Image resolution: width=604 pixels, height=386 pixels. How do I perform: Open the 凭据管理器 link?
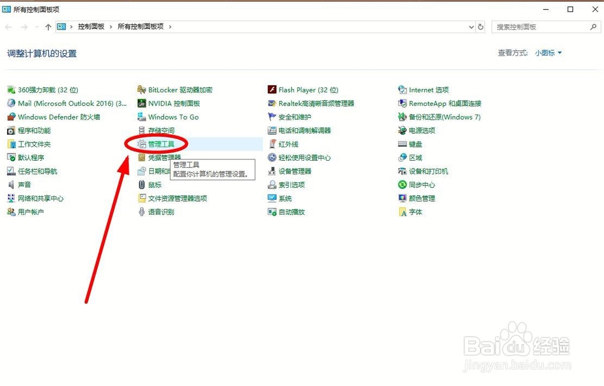coord(164,157)
